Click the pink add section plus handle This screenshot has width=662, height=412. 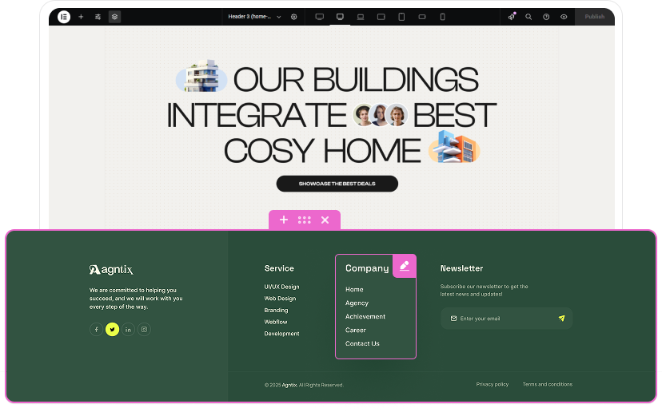pos(284,220)
